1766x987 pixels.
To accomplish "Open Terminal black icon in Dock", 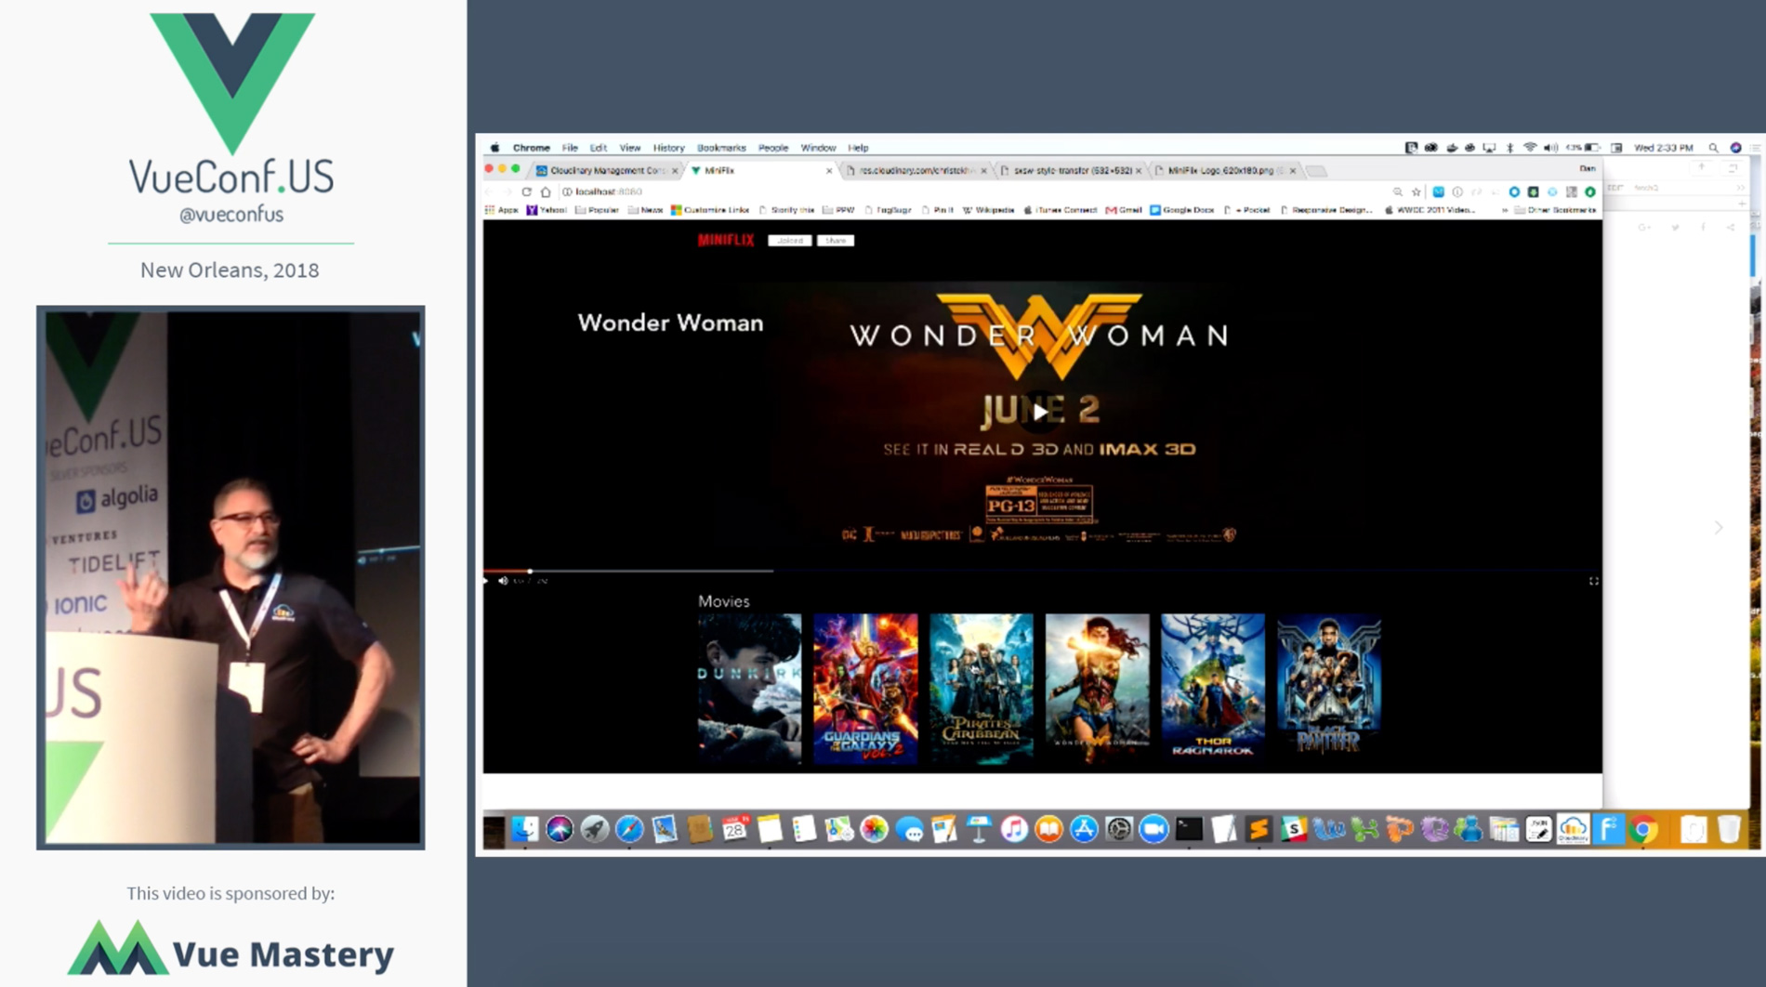I will [1189, 829].
